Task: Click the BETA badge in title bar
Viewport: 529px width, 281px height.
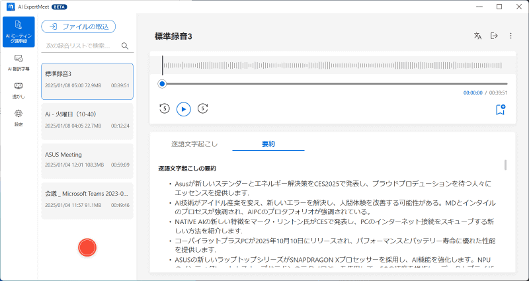Action: tap(60, 7)
